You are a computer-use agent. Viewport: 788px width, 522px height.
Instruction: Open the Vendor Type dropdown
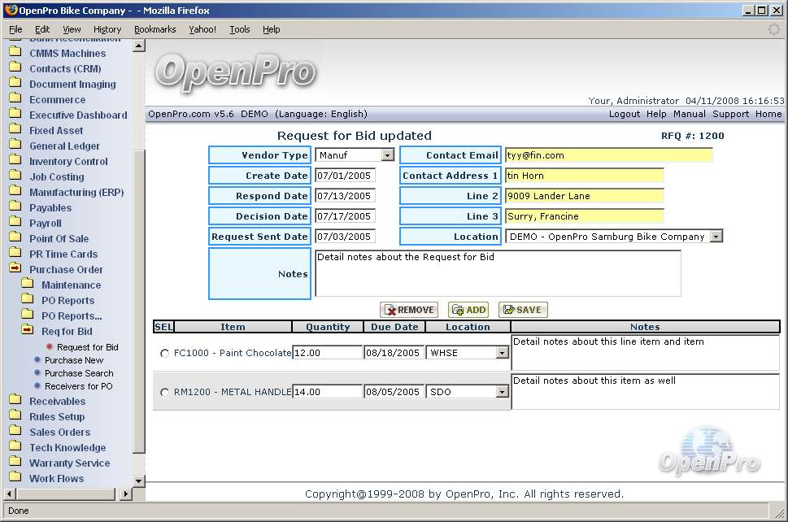click(387, 155)
